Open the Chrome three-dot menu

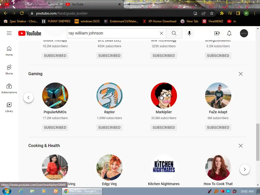coord(254,13)
